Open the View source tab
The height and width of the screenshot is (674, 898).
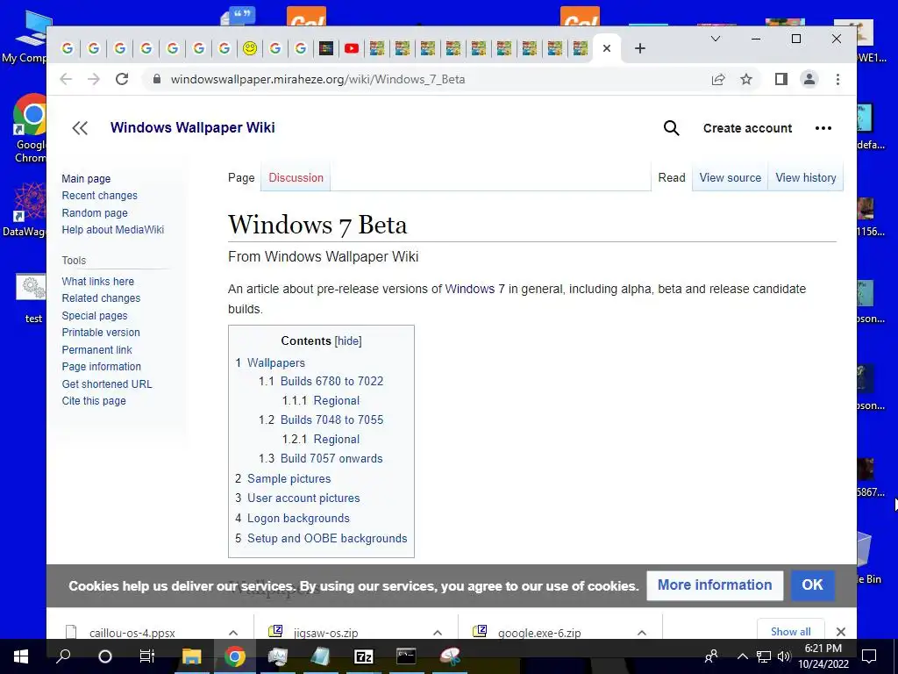coord(731,177)
